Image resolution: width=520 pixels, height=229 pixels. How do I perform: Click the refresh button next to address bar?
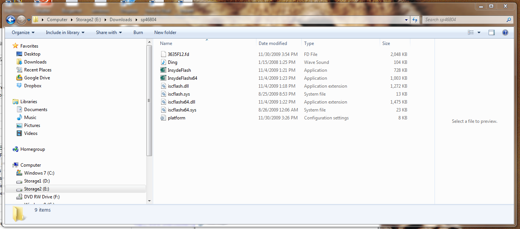(415, 20)
